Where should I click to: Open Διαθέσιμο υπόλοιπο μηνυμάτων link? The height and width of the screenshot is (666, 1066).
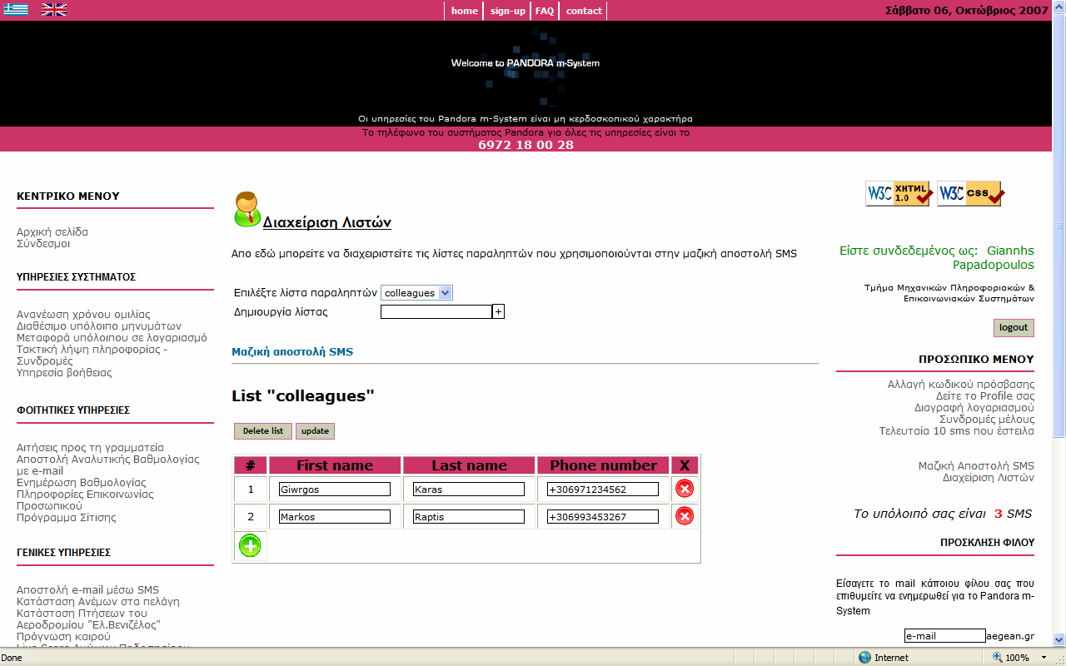[x=99, y=326]
